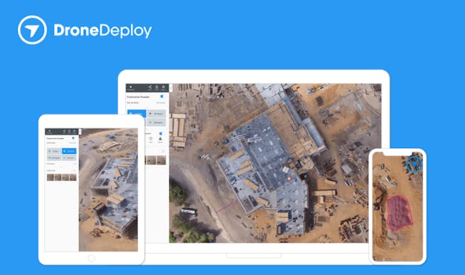Click the back arrow in tablet app header

point(49,131)
